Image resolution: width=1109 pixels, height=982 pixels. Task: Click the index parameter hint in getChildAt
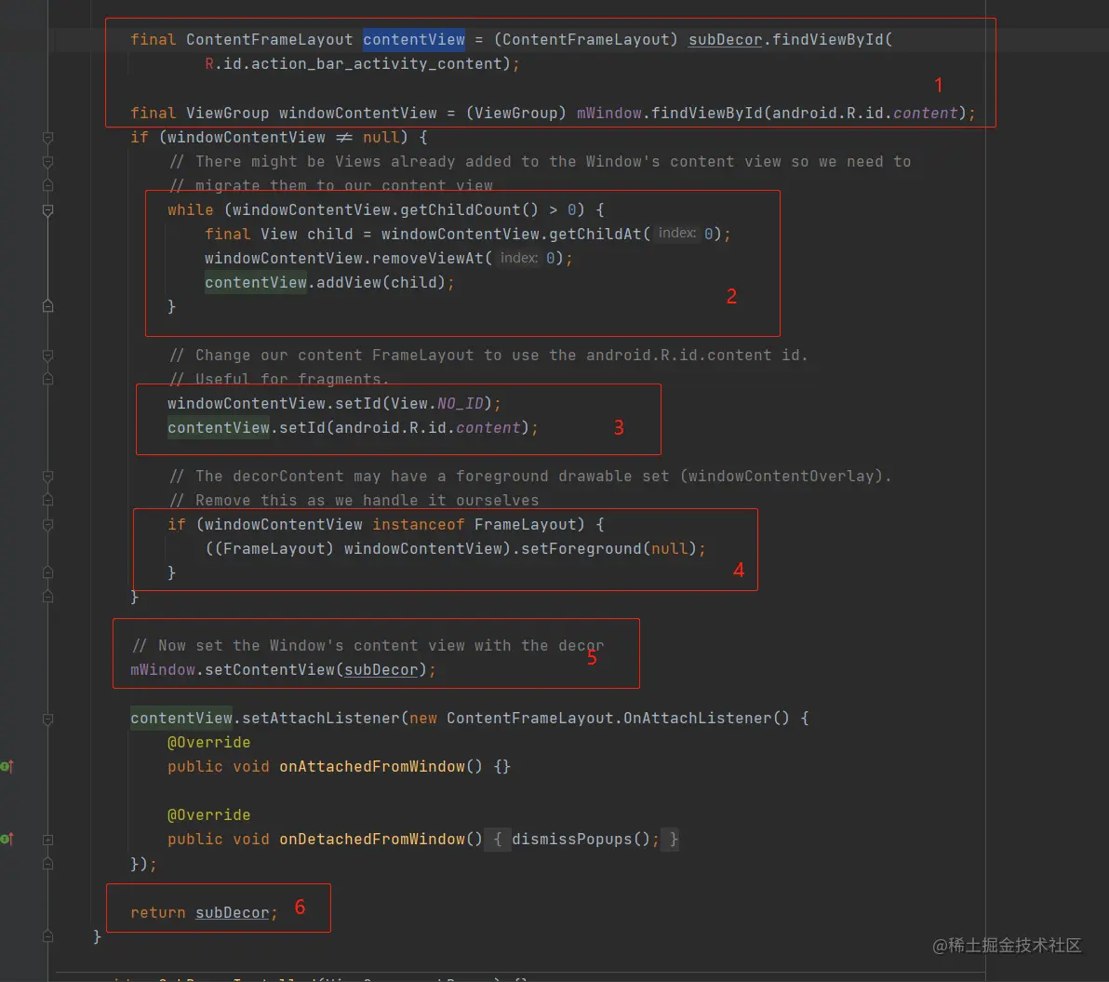click(x=677, y=233)
